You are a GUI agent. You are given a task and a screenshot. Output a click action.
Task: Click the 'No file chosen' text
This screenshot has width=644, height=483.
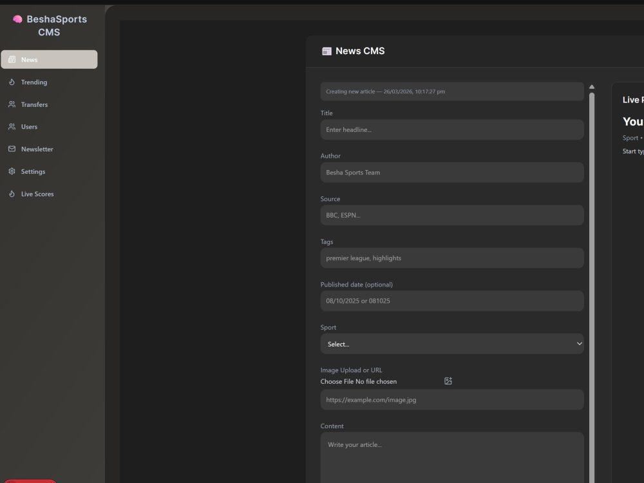click(376, 381)
